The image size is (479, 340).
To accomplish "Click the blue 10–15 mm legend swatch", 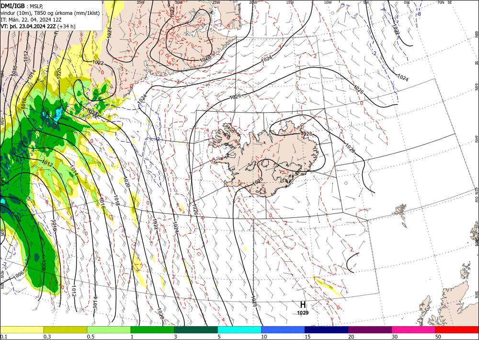I will coord(283,329).
